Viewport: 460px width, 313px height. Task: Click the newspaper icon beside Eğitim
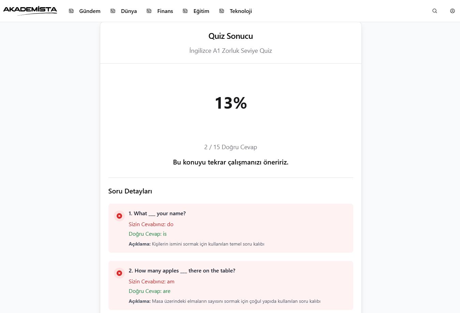pyautogui.click(x=185, y=11)
